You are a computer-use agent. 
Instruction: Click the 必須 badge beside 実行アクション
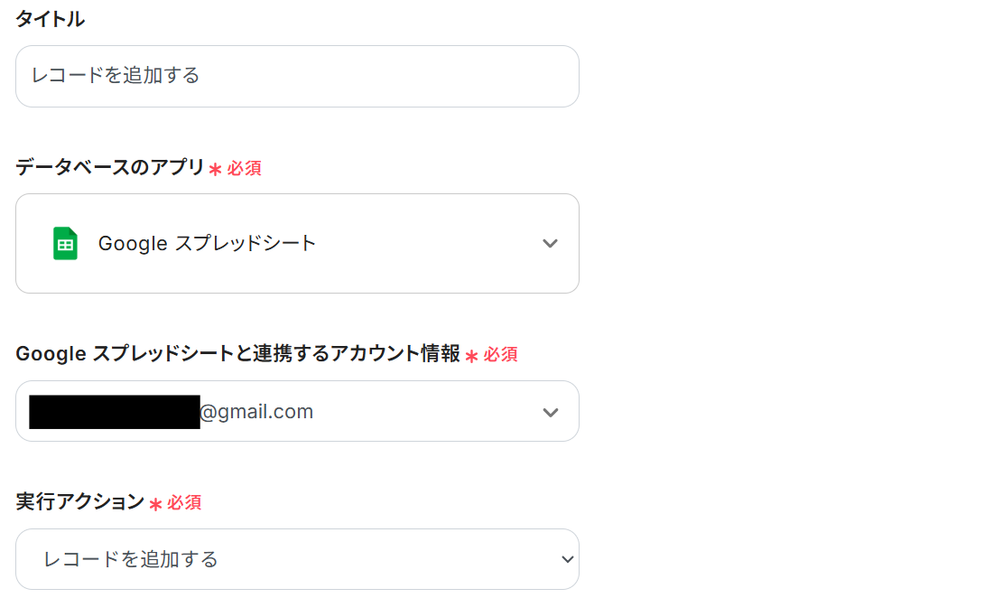pyautogui.click(x=184, y=502)
